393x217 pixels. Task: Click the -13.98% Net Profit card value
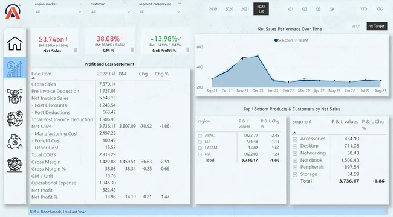point(164,39)
